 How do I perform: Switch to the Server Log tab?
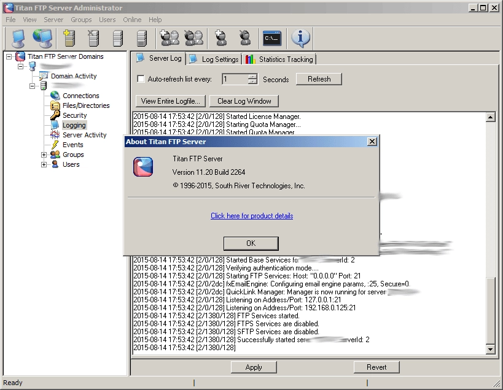click(x=159, y=58)
